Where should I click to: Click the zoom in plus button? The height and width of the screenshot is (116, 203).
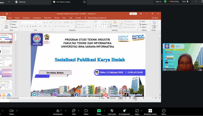click(152, 98)
